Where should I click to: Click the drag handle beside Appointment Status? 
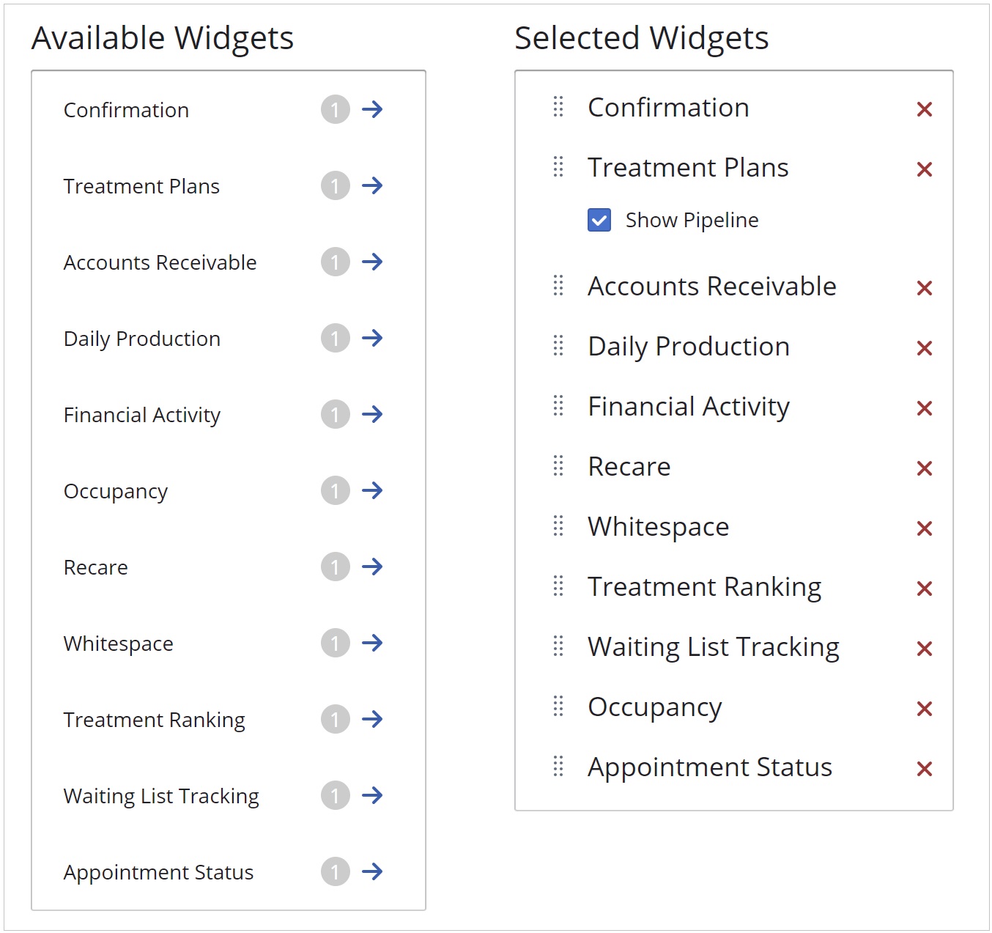[558, 767]
